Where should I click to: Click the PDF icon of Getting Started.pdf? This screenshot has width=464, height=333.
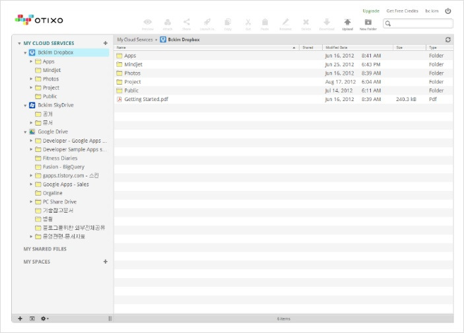tap(119, 99)
